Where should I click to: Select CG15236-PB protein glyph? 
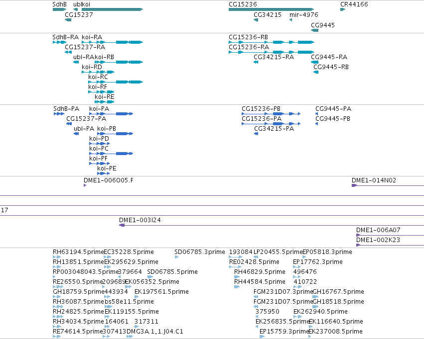point(271,114)
